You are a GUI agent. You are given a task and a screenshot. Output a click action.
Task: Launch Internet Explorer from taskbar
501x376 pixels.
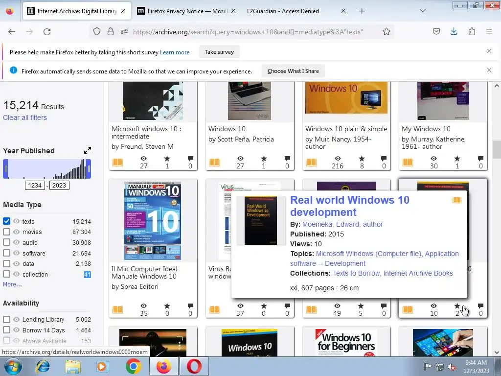click(43, 366)
